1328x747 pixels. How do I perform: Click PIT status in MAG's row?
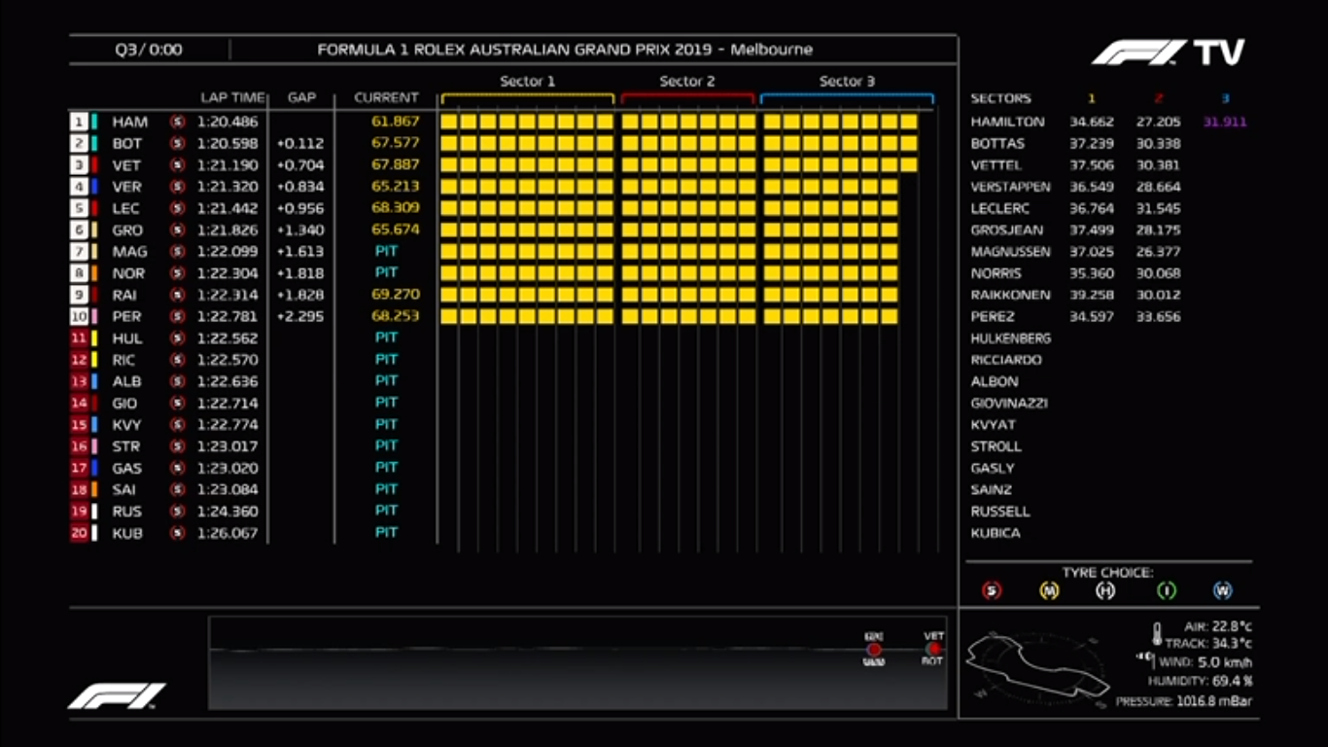pyautogui.click(x=387, y=251)
